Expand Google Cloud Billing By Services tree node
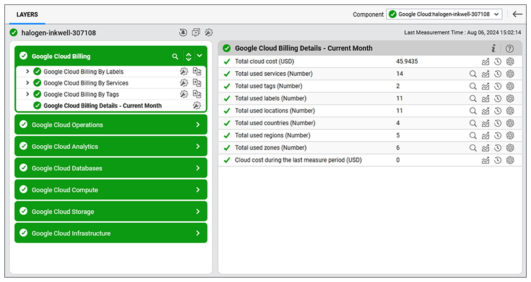531x282 pixels. (28, 83)
